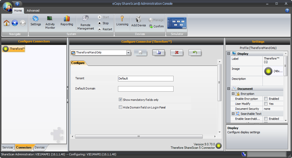The width and height of the screenshot is (292, 158).
Task: Click the Reporting chart icon
Action: 67,21
